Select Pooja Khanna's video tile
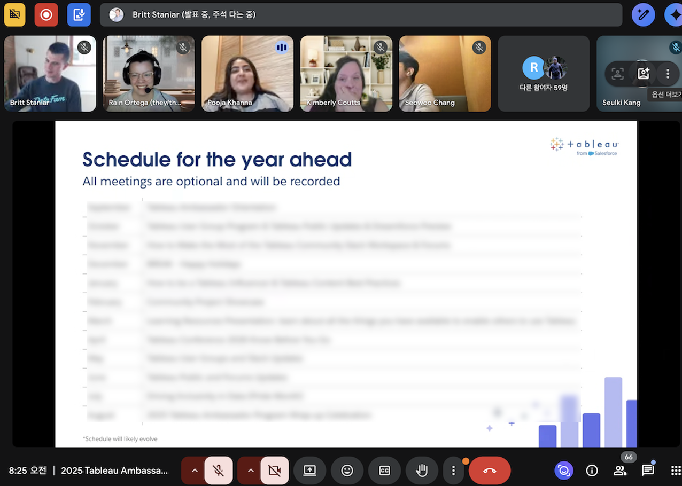Image resolution: width=682 pixels, height=486 pixels. pos(247,74)
